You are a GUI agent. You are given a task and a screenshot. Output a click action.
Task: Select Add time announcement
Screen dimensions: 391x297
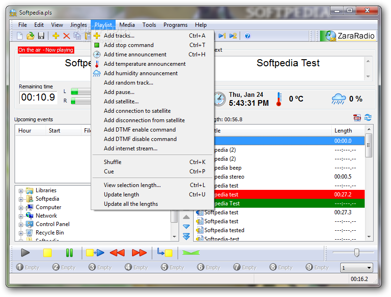click(x=153, y=55)
